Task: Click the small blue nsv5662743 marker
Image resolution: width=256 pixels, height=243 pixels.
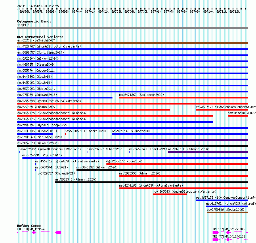Action: (130, 152)
